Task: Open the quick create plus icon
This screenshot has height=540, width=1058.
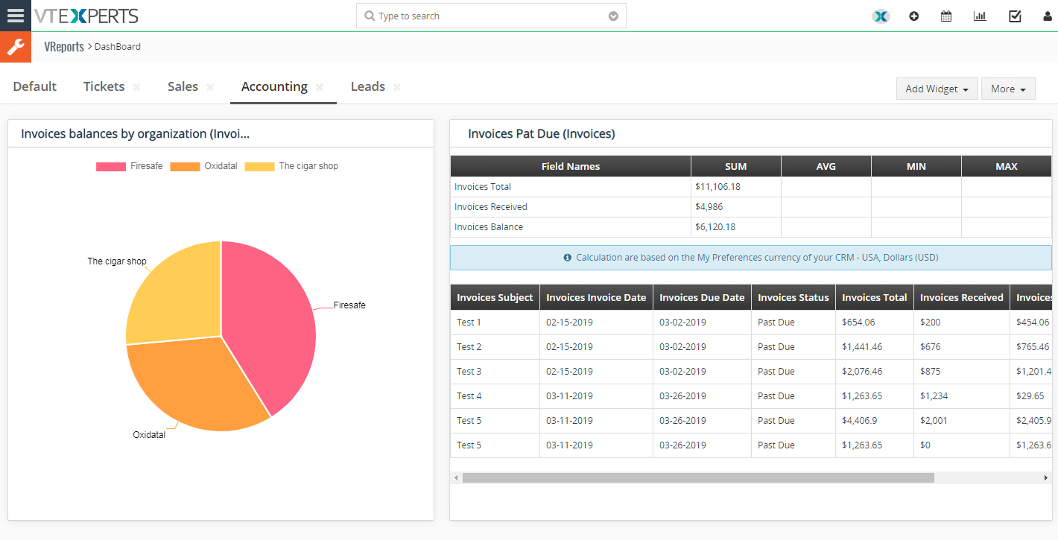Action: pos(913,15)
